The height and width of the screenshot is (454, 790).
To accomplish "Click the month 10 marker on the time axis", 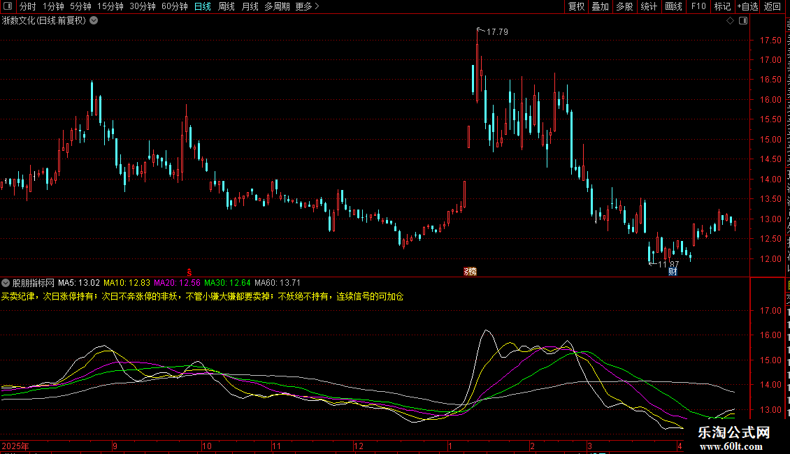I will point(206,446).
